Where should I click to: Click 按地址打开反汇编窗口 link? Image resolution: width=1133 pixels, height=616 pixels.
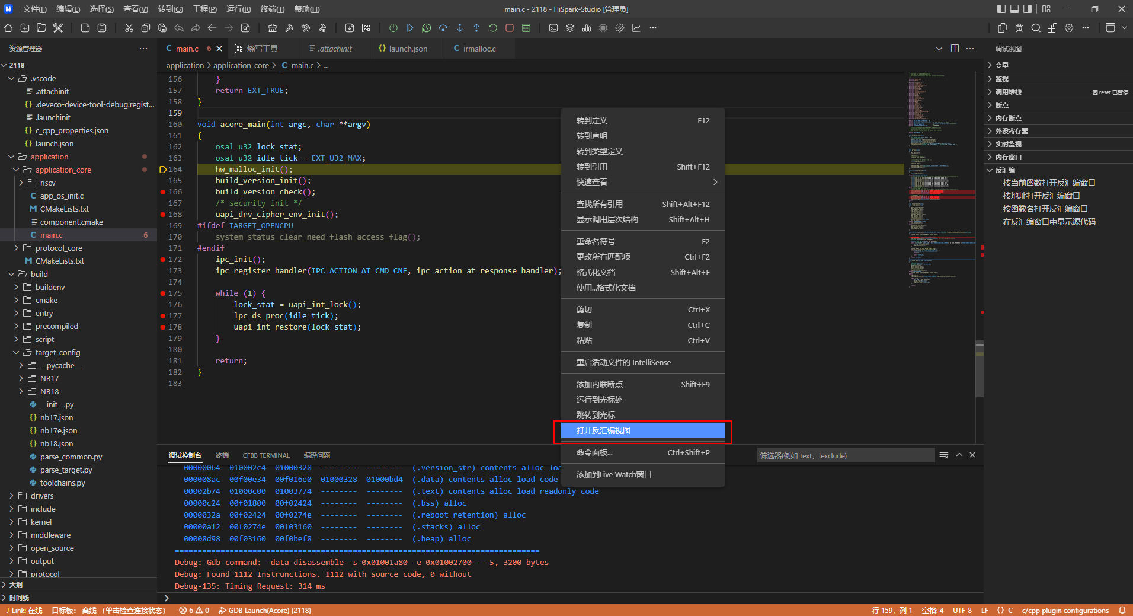click(x=1041, y=196)
